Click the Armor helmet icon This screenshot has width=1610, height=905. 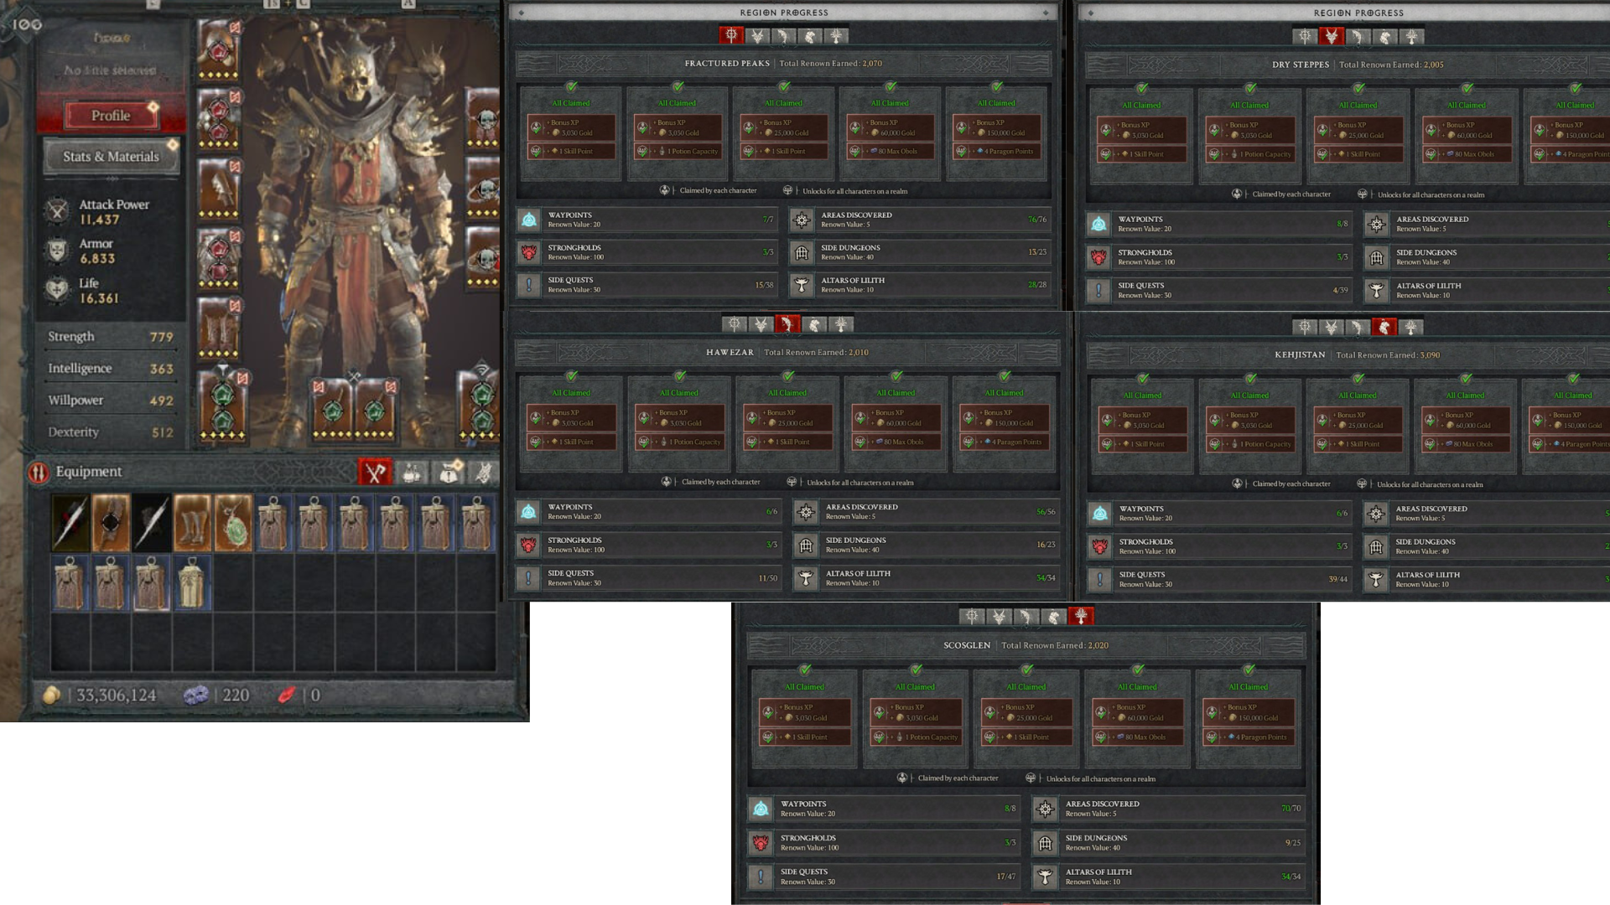57,251
